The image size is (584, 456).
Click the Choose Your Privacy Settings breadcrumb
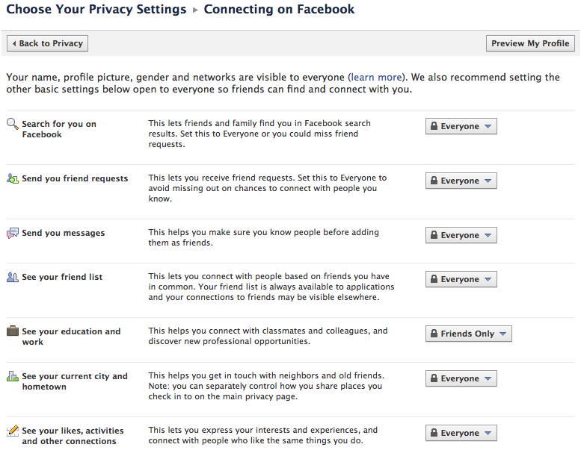(x=96, y=9)
